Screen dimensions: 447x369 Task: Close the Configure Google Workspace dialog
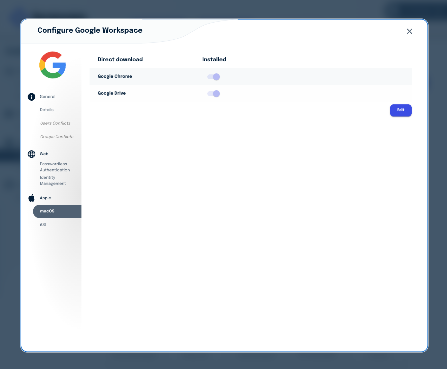(x=409, y=31)
